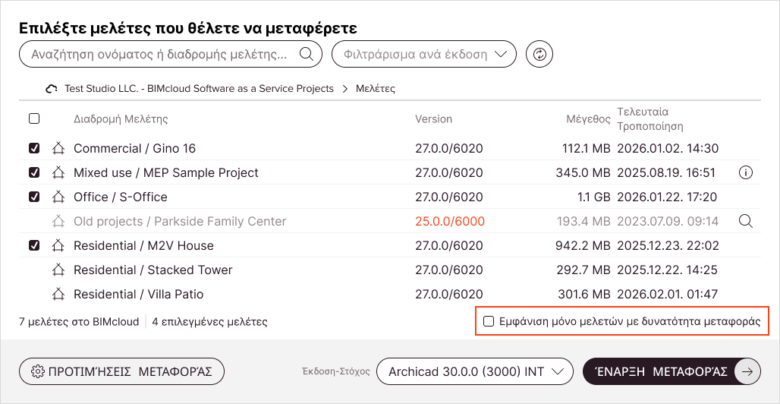This screenshot has height=404, width=780.
Task: Click the search magnifier icon in search field
Action: [306, 54]
